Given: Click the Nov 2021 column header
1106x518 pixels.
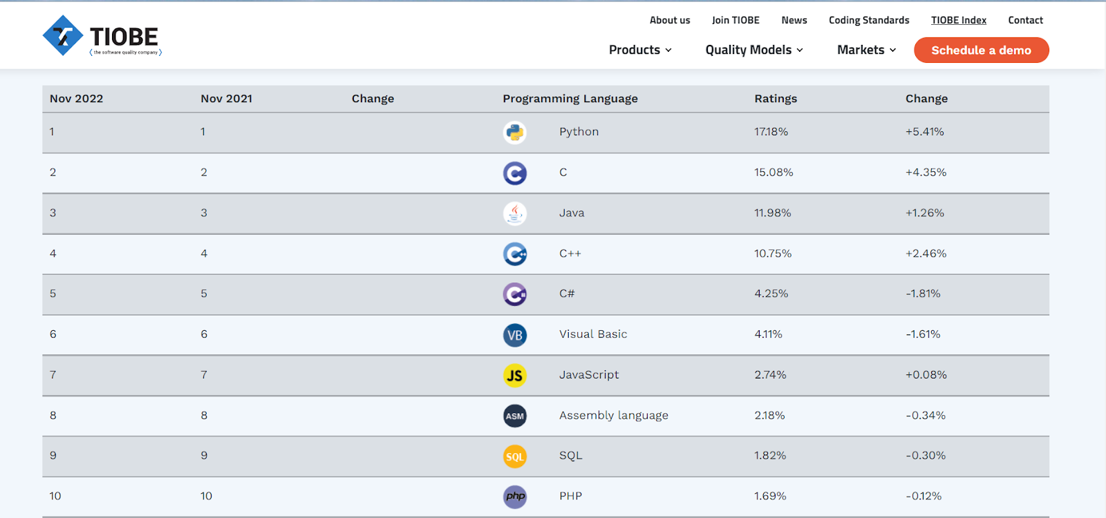Looking at the screenshot, I should 227,99.
